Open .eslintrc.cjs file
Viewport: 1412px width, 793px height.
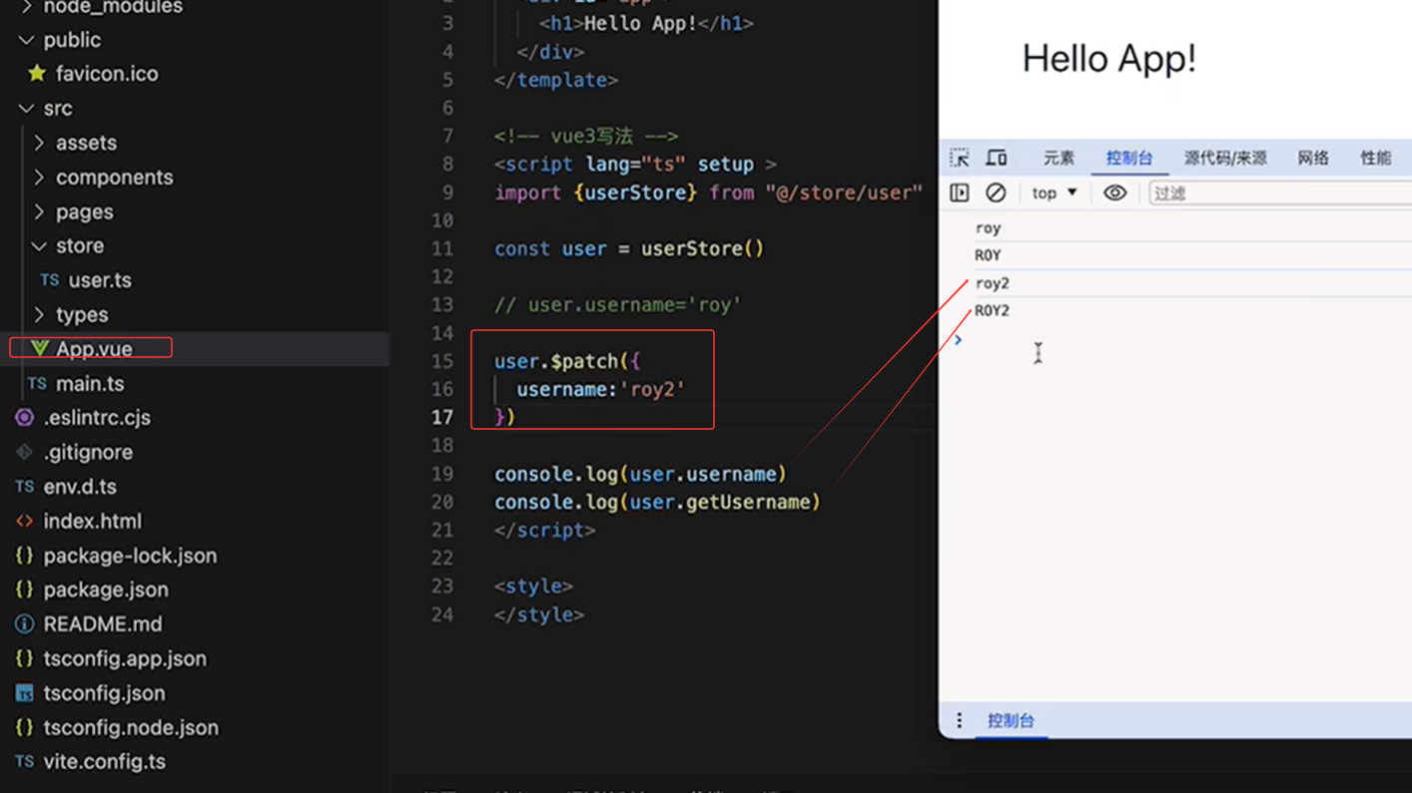pyautogui.click(x=97, y=418)
